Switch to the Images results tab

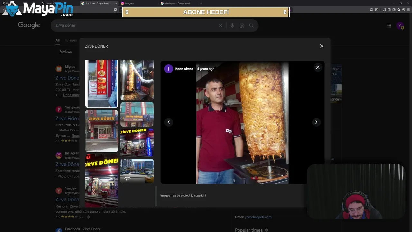71,40
